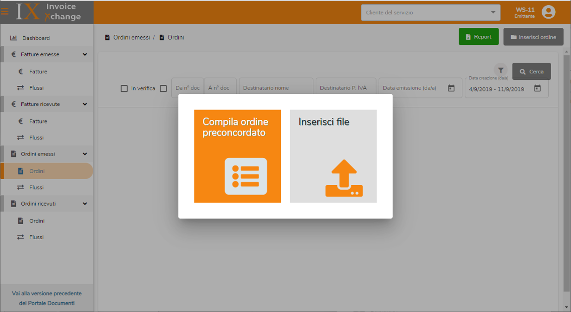Click the list icon in Compila ordine preconcordato

(x=246, y=176)
